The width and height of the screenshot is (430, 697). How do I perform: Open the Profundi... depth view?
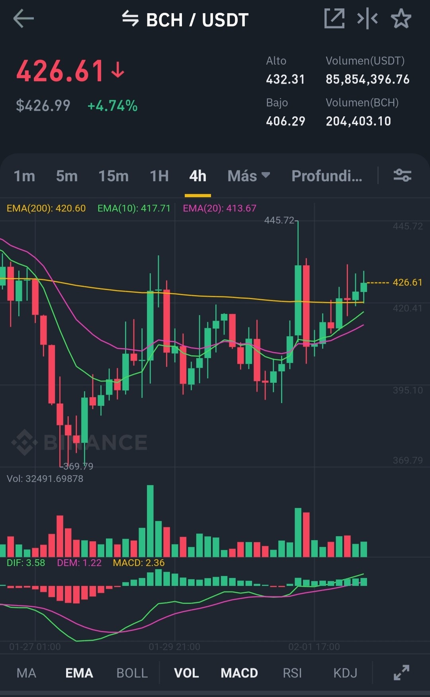[x=327, y=176]
